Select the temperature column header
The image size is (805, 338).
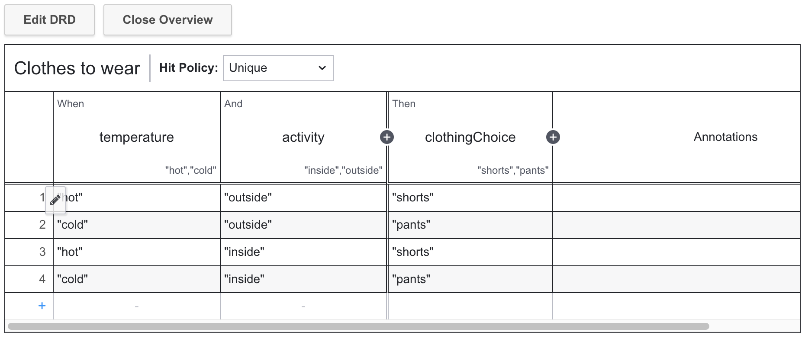pyautogui.click(x=136, y=137)
